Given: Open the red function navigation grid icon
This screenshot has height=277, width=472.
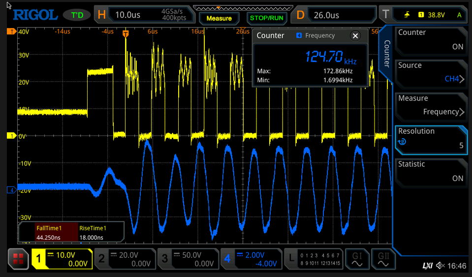Looking at the screenshot, I should (x=18, y=259).
